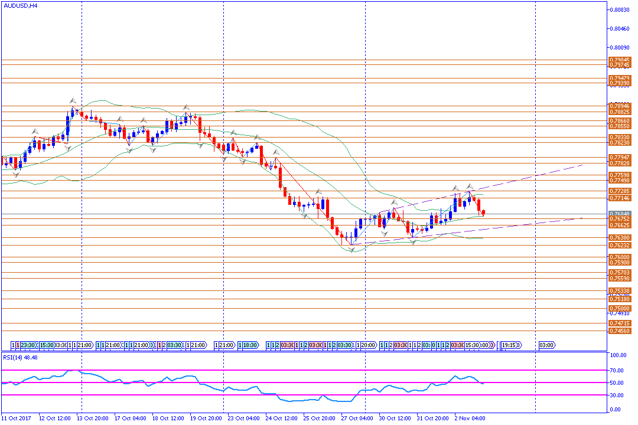Click the 23 Oct 04:00 time axis label
This screenshot has height=425, width=638.
tap(244, 418)
